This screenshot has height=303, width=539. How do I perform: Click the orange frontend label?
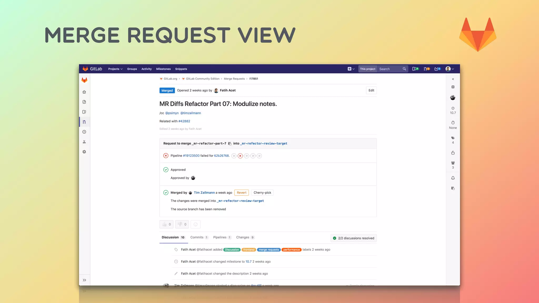click(249, 250)
